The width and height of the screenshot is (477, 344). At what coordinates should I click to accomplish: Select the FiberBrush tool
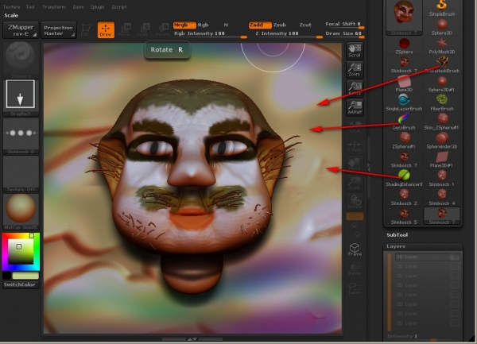442,103
